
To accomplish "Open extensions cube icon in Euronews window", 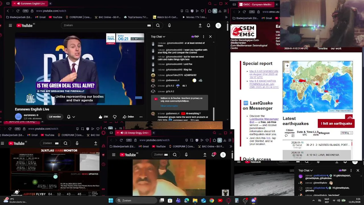I will [210, 11].
